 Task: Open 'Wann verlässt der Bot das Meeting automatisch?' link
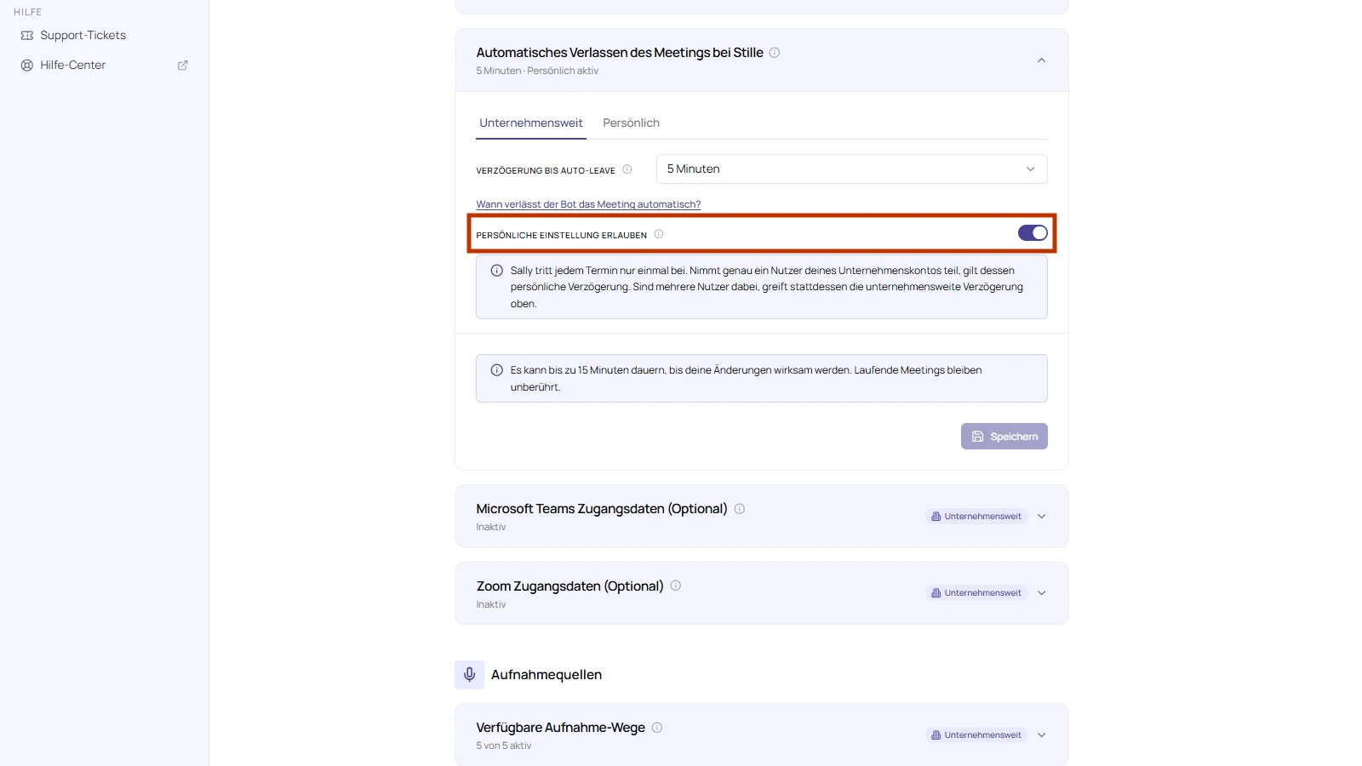point(588,204)
